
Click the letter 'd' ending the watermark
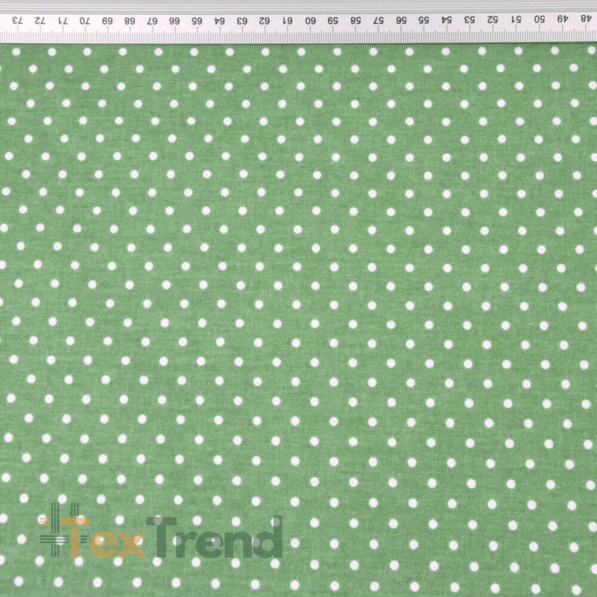(x=269, y=536)
